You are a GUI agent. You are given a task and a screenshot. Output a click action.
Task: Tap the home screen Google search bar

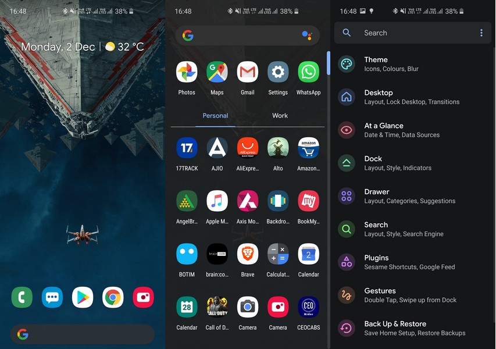click(x=82, y=334)
